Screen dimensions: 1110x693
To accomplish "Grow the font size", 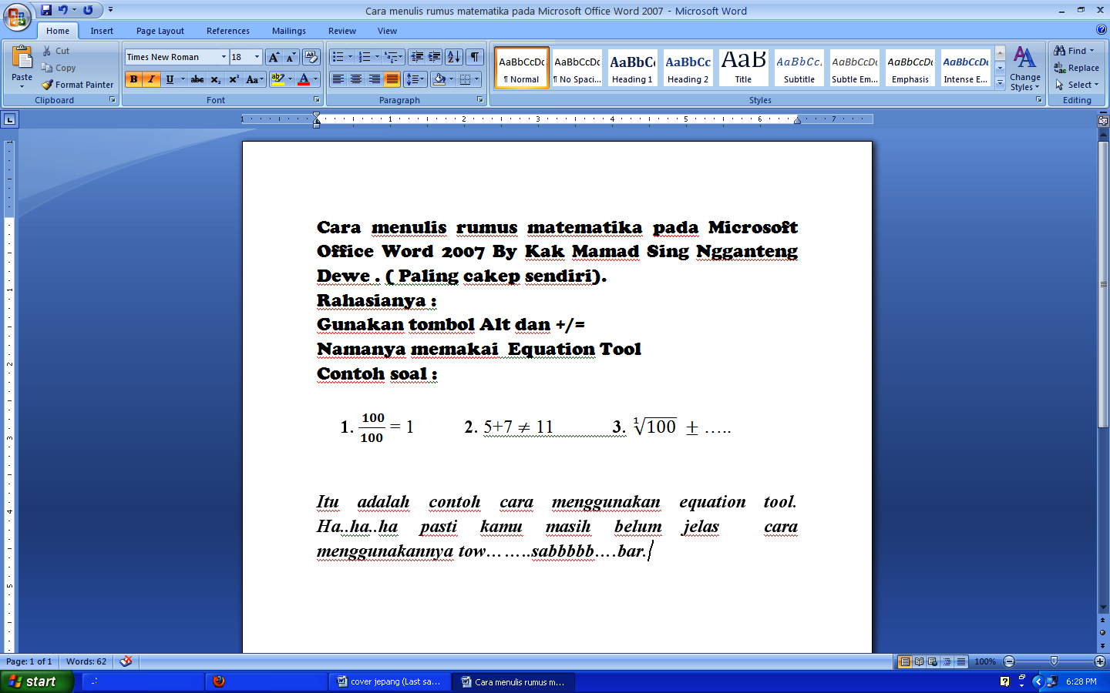I will click(x=274, y=57).
